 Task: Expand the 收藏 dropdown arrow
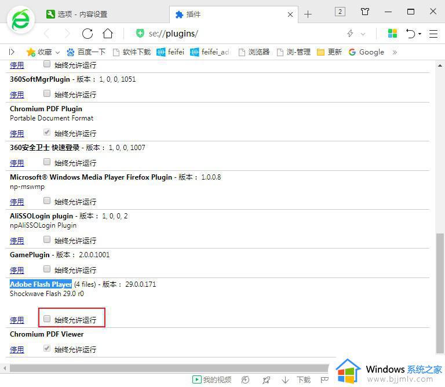(x=57, y=53)
